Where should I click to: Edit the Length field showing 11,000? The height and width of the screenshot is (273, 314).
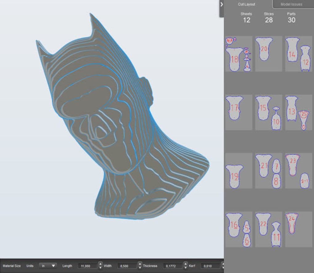87,266
